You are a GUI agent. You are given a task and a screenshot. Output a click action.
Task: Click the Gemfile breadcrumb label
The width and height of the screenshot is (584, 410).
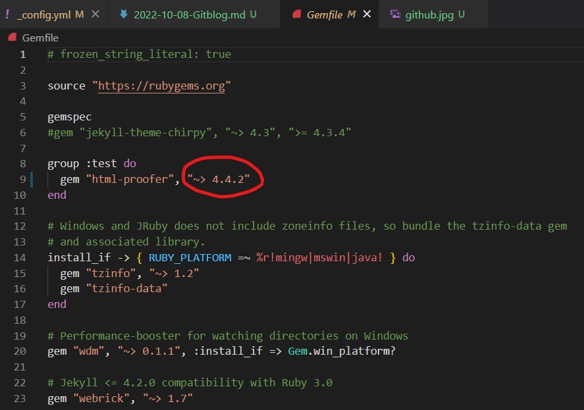[x=40, y=38]
